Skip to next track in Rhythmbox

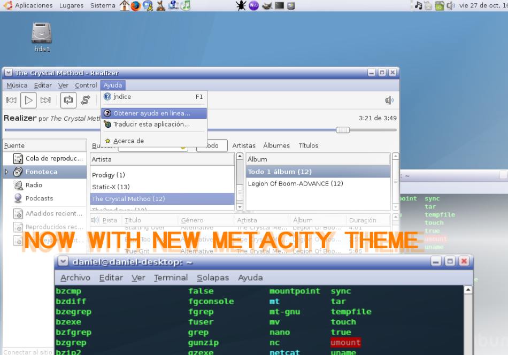pyautogui.click(x=45, y=100)
